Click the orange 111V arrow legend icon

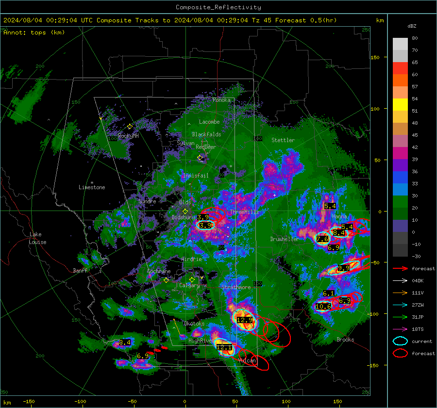tap(400, 293)
